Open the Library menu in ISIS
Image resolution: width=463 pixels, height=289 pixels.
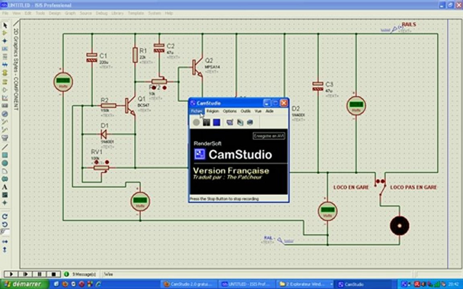117,13
